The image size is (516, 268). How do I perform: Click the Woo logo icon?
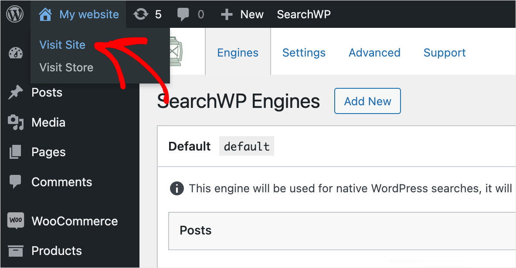[15, 221]
